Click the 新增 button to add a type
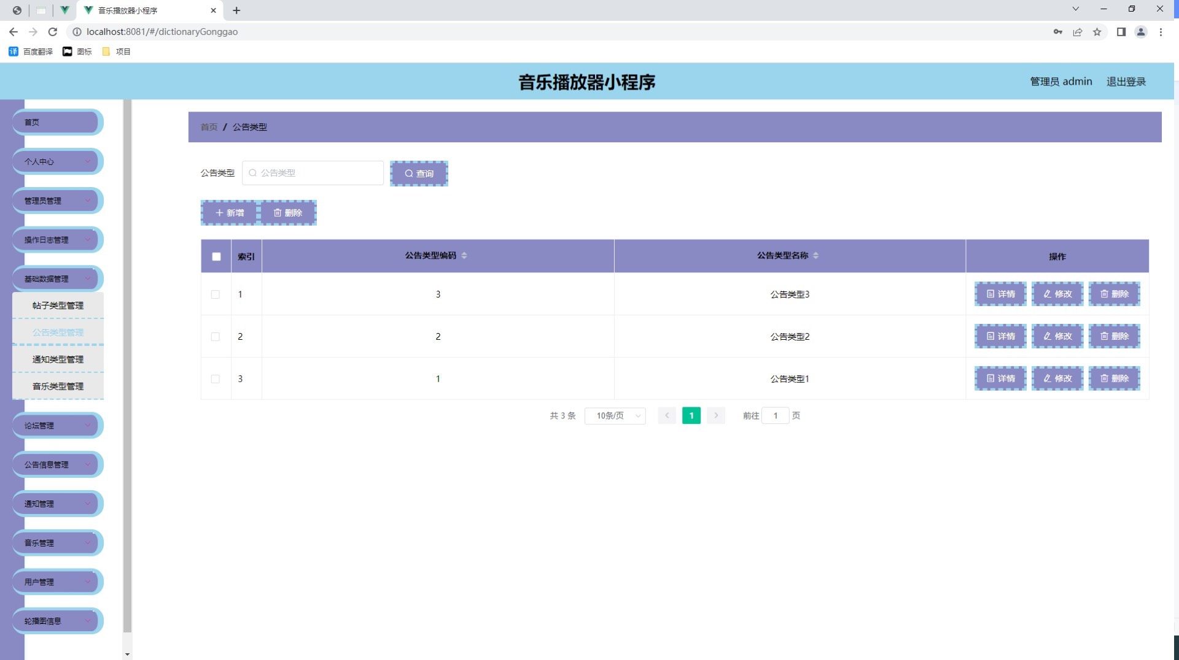The height and width of the screenshot is (660, 1179). coord(230,213)
